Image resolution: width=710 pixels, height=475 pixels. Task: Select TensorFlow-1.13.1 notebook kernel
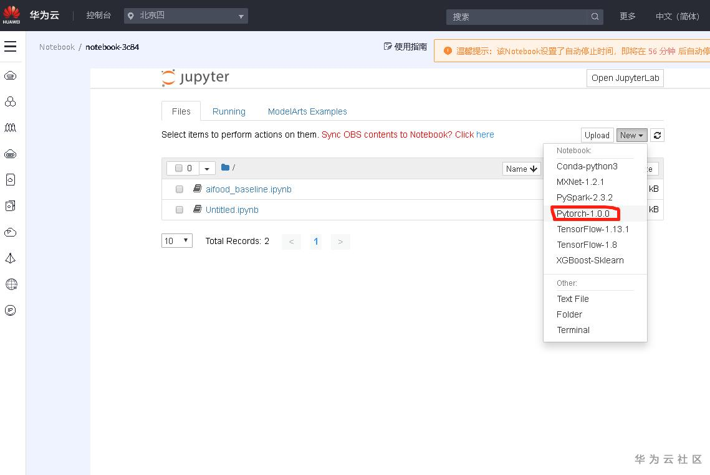pos(595,229)
